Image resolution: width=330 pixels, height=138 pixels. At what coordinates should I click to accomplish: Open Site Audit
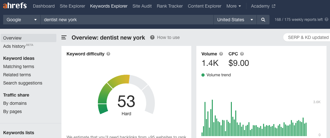click(142, 6)
